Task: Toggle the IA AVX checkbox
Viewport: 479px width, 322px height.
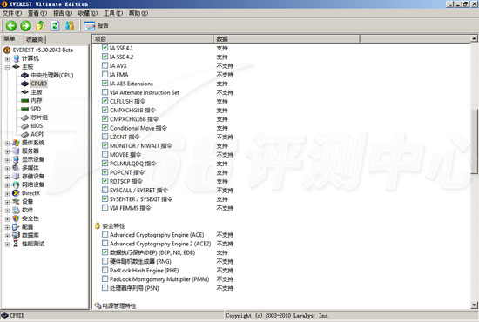Action: (x=105, y=65)
